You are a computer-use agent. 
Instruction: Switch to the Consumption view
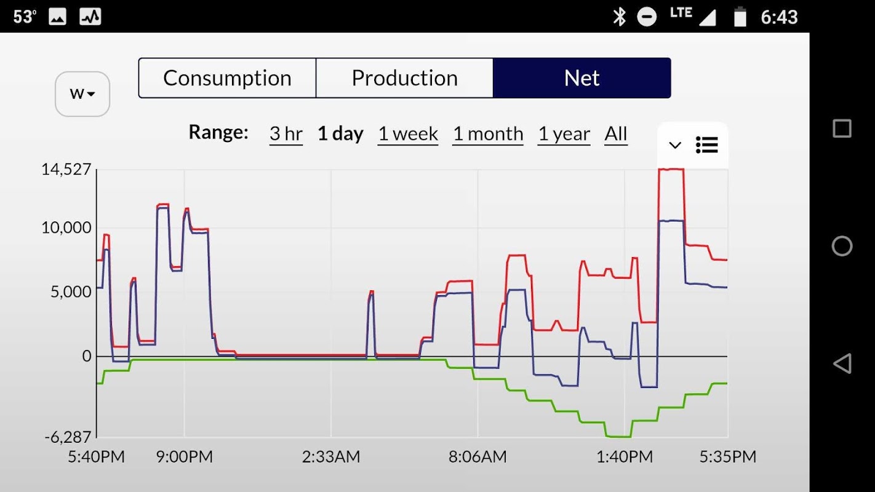(227, 78)
